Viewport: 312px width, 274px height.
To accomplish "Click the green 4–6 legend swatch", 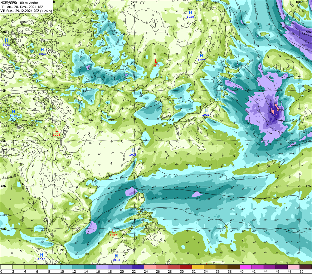I will point(30,267).
